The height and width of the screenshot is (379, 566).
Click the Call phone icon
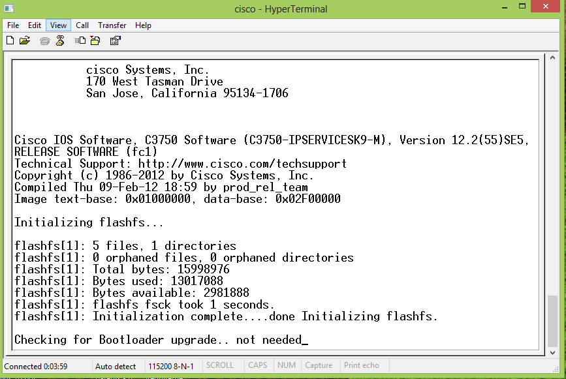[x=44, y=40]
